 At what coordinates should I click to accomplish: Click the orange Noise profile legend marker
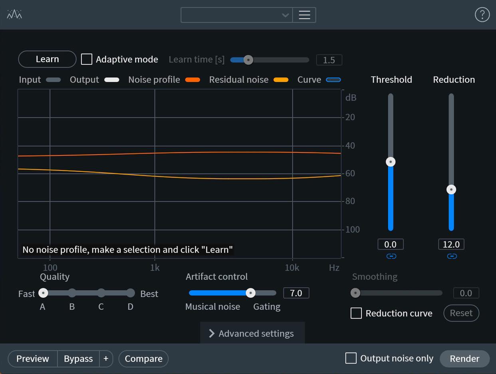point(192,80)
